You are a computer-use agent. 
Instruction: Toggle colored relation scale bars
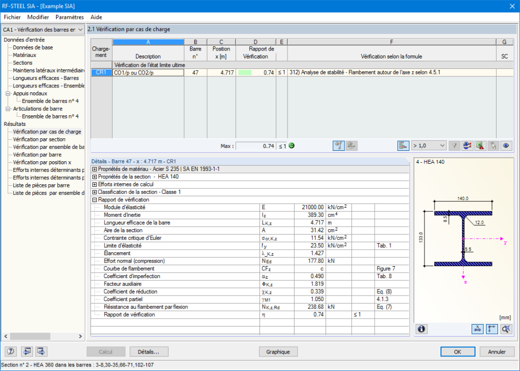[x=403, y=146]
